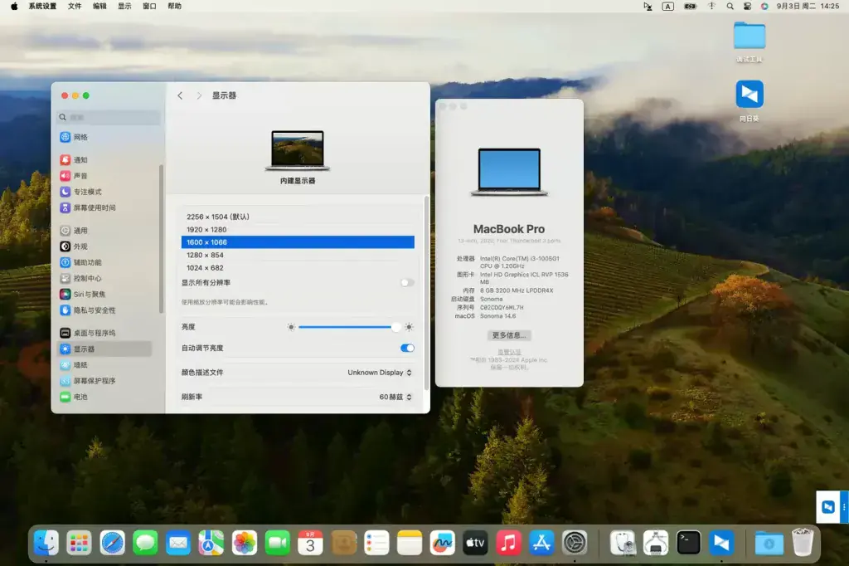Select resolution 1920 × 1280
The width and height of the screenshot is (849, 566).
pos(298,229)
